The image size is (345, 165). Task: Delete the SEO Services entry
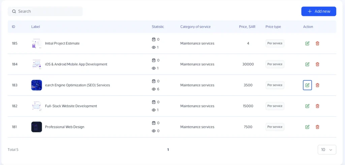click(317, 85)
